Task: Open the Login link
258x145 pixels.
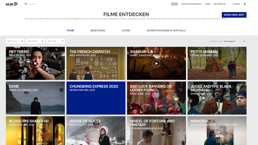Action: click(x=236, y=4)
